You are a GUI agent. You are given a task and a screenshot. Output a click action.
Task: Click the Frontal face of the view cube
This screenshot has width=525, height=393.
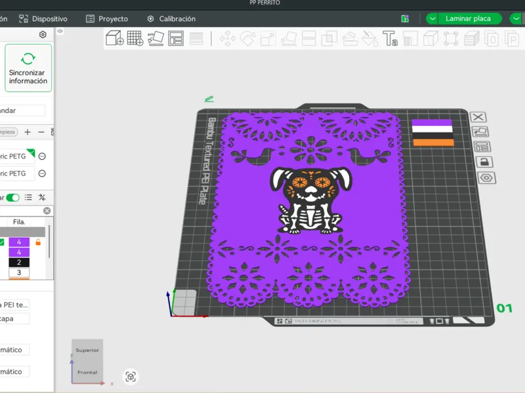tap(87, 372)
